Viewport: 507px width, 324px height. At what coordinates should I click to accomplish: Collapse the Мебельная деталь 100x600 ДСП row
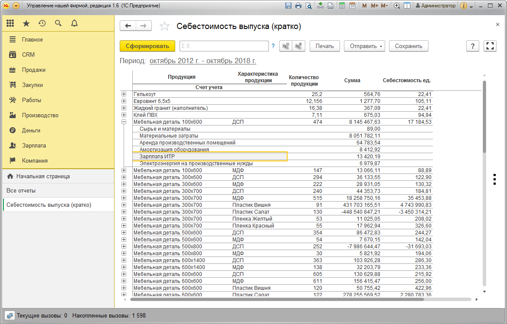pos(124,122)
